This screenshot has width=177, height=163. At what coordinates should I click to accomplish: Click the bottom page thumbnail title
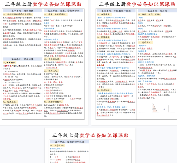[x=90, y=135]
